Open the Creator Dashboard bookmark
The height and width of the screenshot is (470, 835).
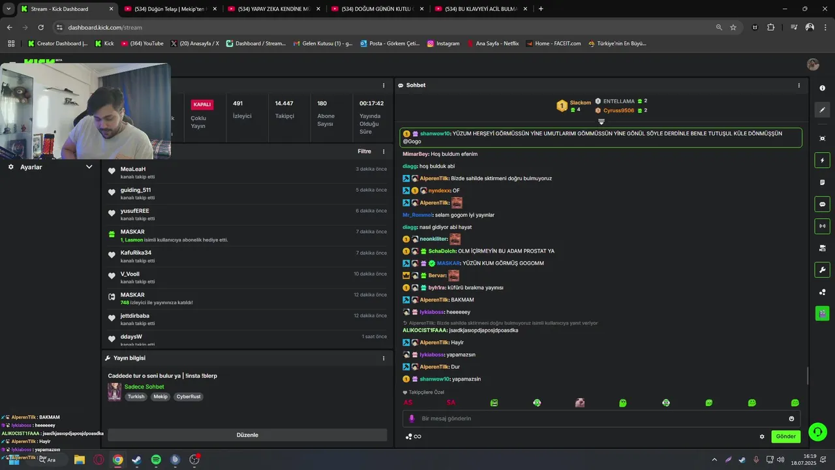[x=57, y=44]
